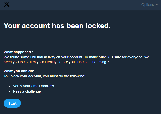Click the bullet before "Pass a challenge"
161x114 pixels.
tap(9, 91)
